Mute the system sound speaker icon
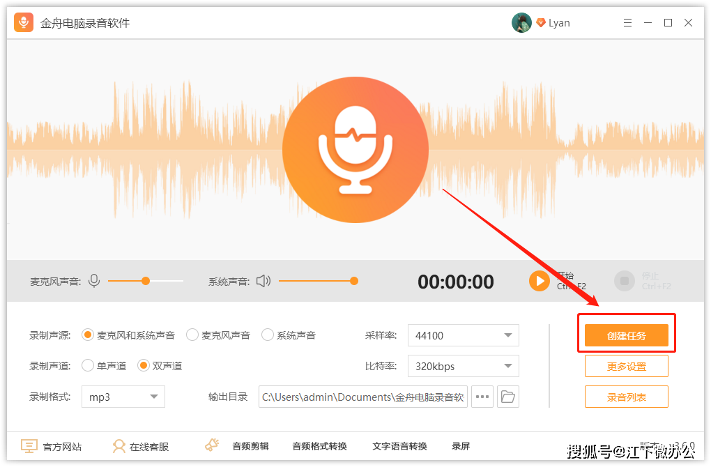The image size is (711, 467). pos(263,281)
